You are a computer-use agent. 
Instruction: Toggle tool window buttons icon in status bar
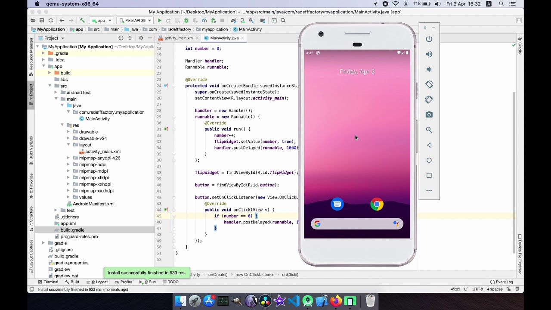[x=31, y=289]
